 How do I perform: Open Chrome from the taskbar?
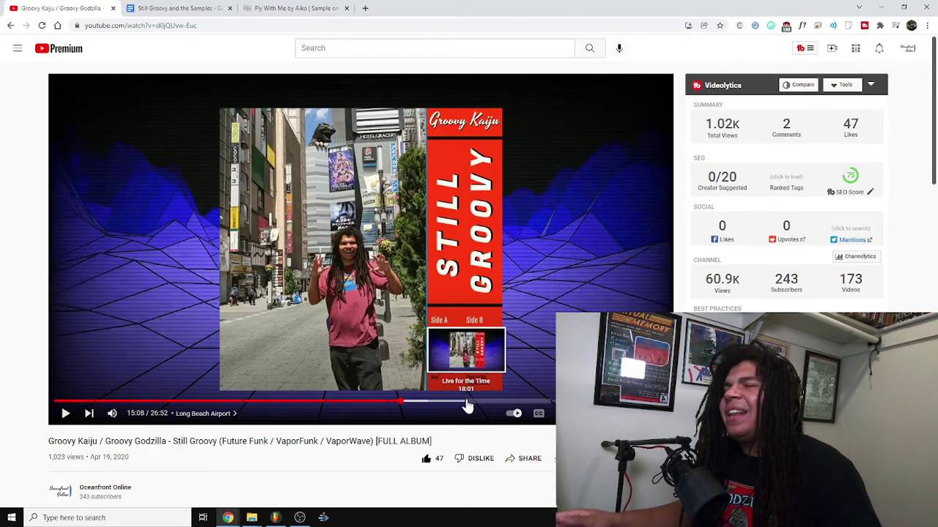(x=228, y=517)
